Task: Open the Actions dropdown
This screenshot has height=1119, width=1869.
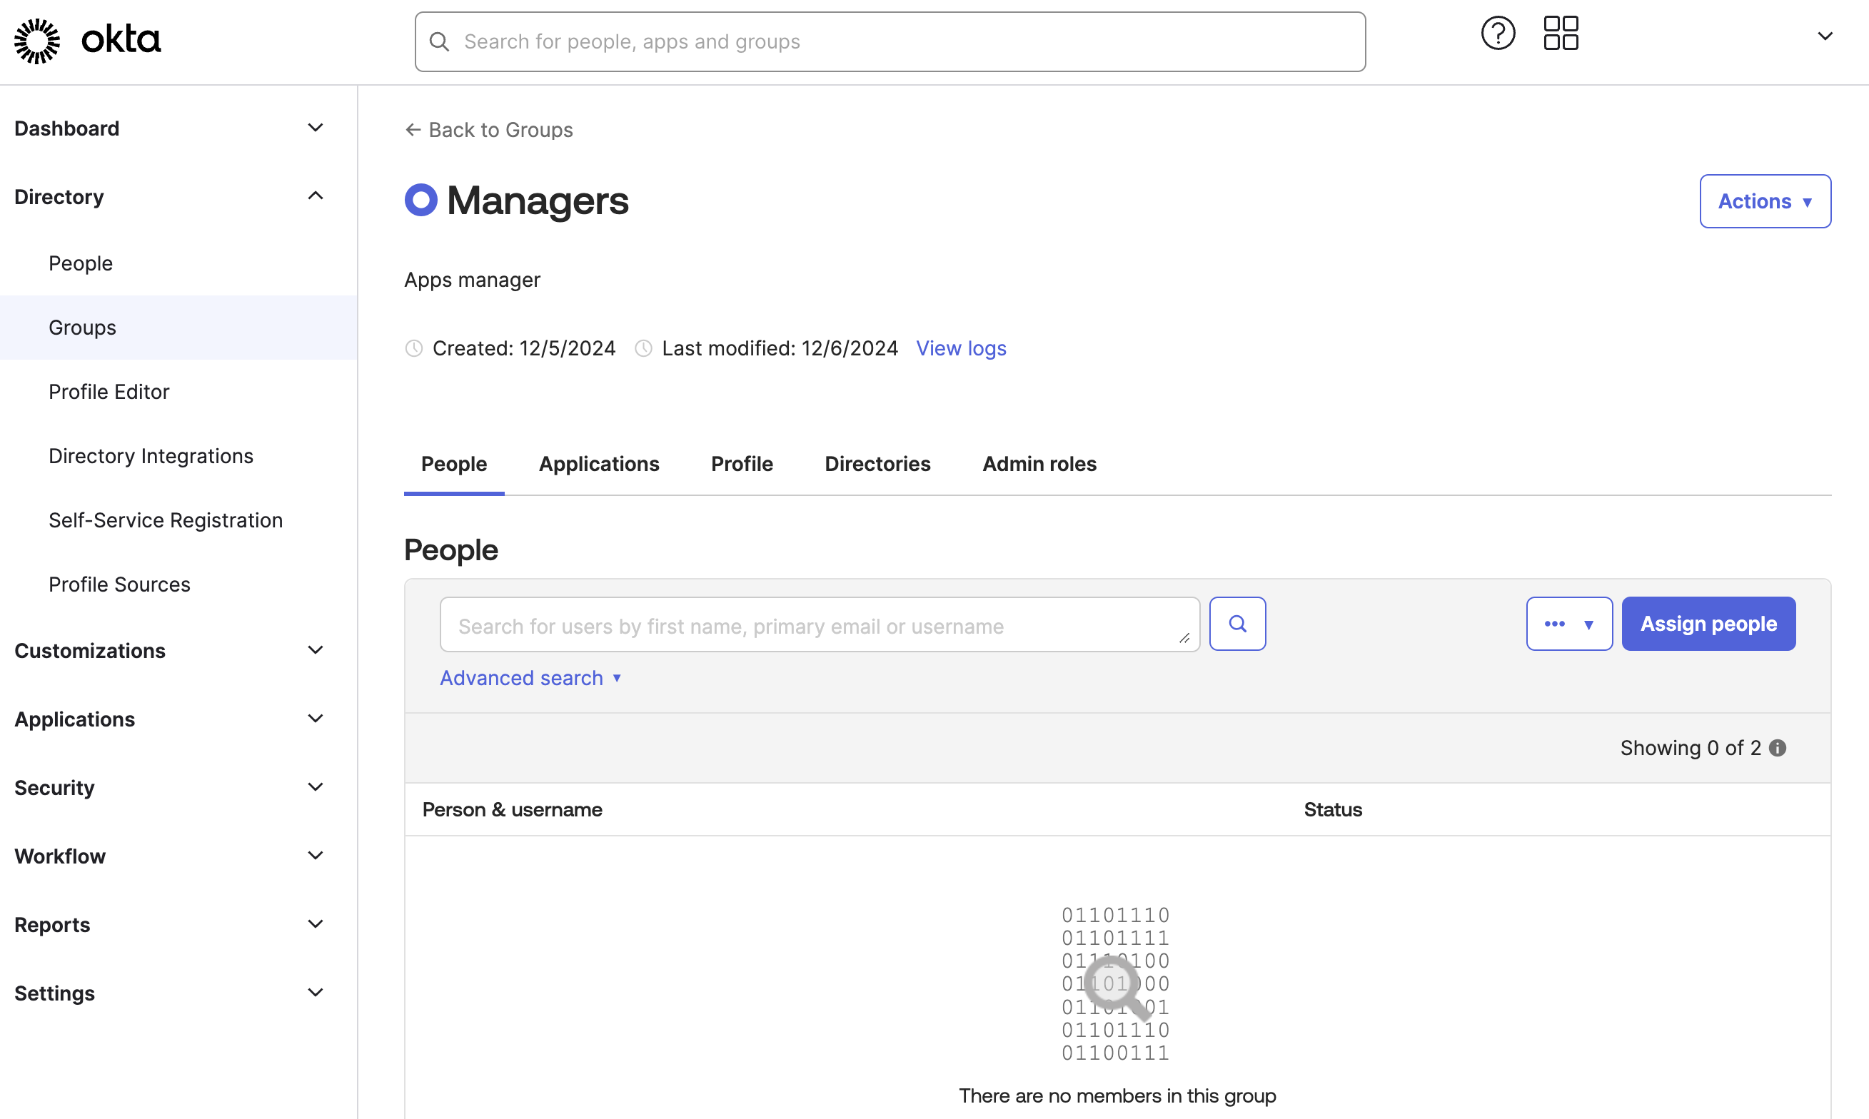Action: click(1765, 201)
